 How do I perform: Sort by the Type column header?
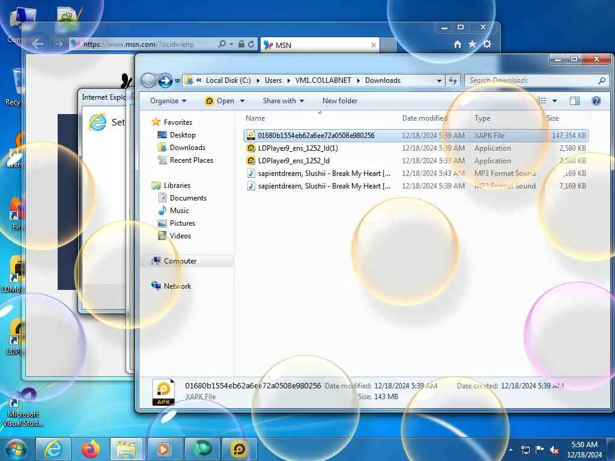click(x=482, y=118)
